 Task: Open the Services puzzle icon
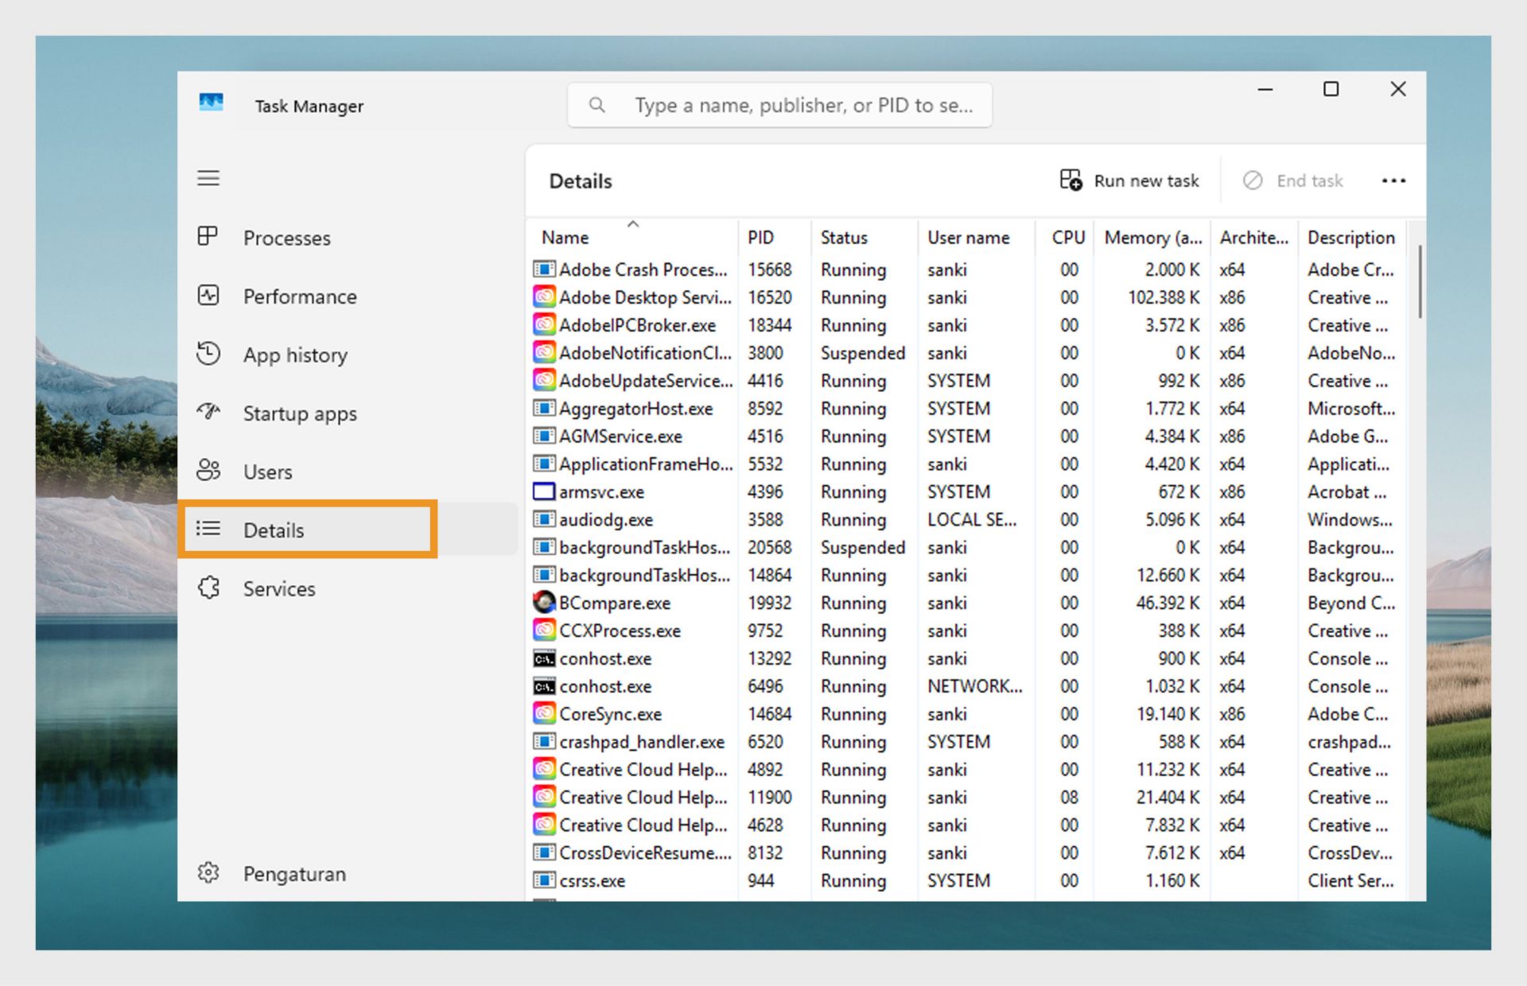pyautogui.click(x=208, y=588)
